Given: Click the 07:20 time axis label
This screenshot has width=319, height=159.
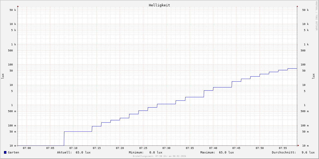Looking at the screenshot, I should pos(120,148).
